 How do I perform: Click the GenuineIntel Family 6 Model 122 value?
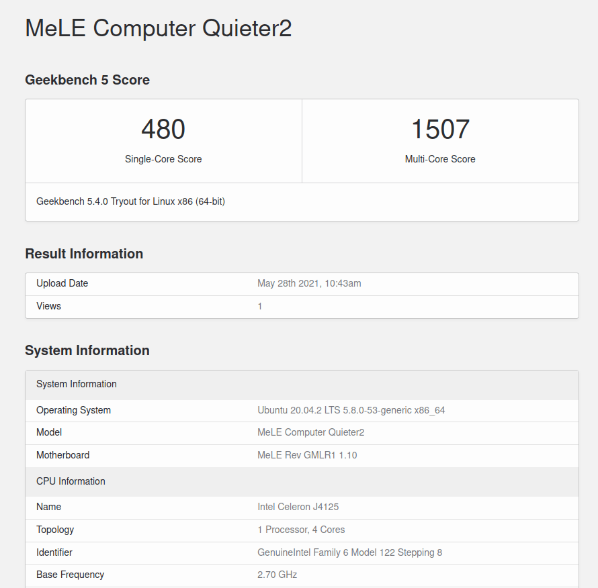[x=349, y=552]
